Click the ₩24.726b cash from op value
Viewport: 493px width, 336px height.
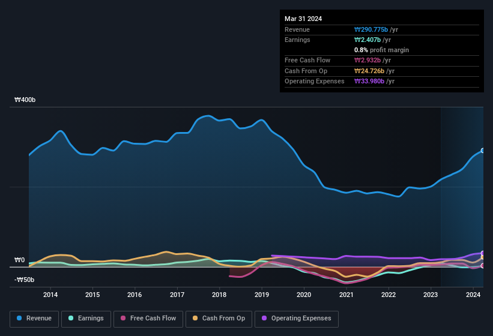click(369, 71)
